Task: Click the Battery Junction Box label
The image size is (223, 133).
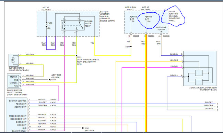Action: coord(107,16)
